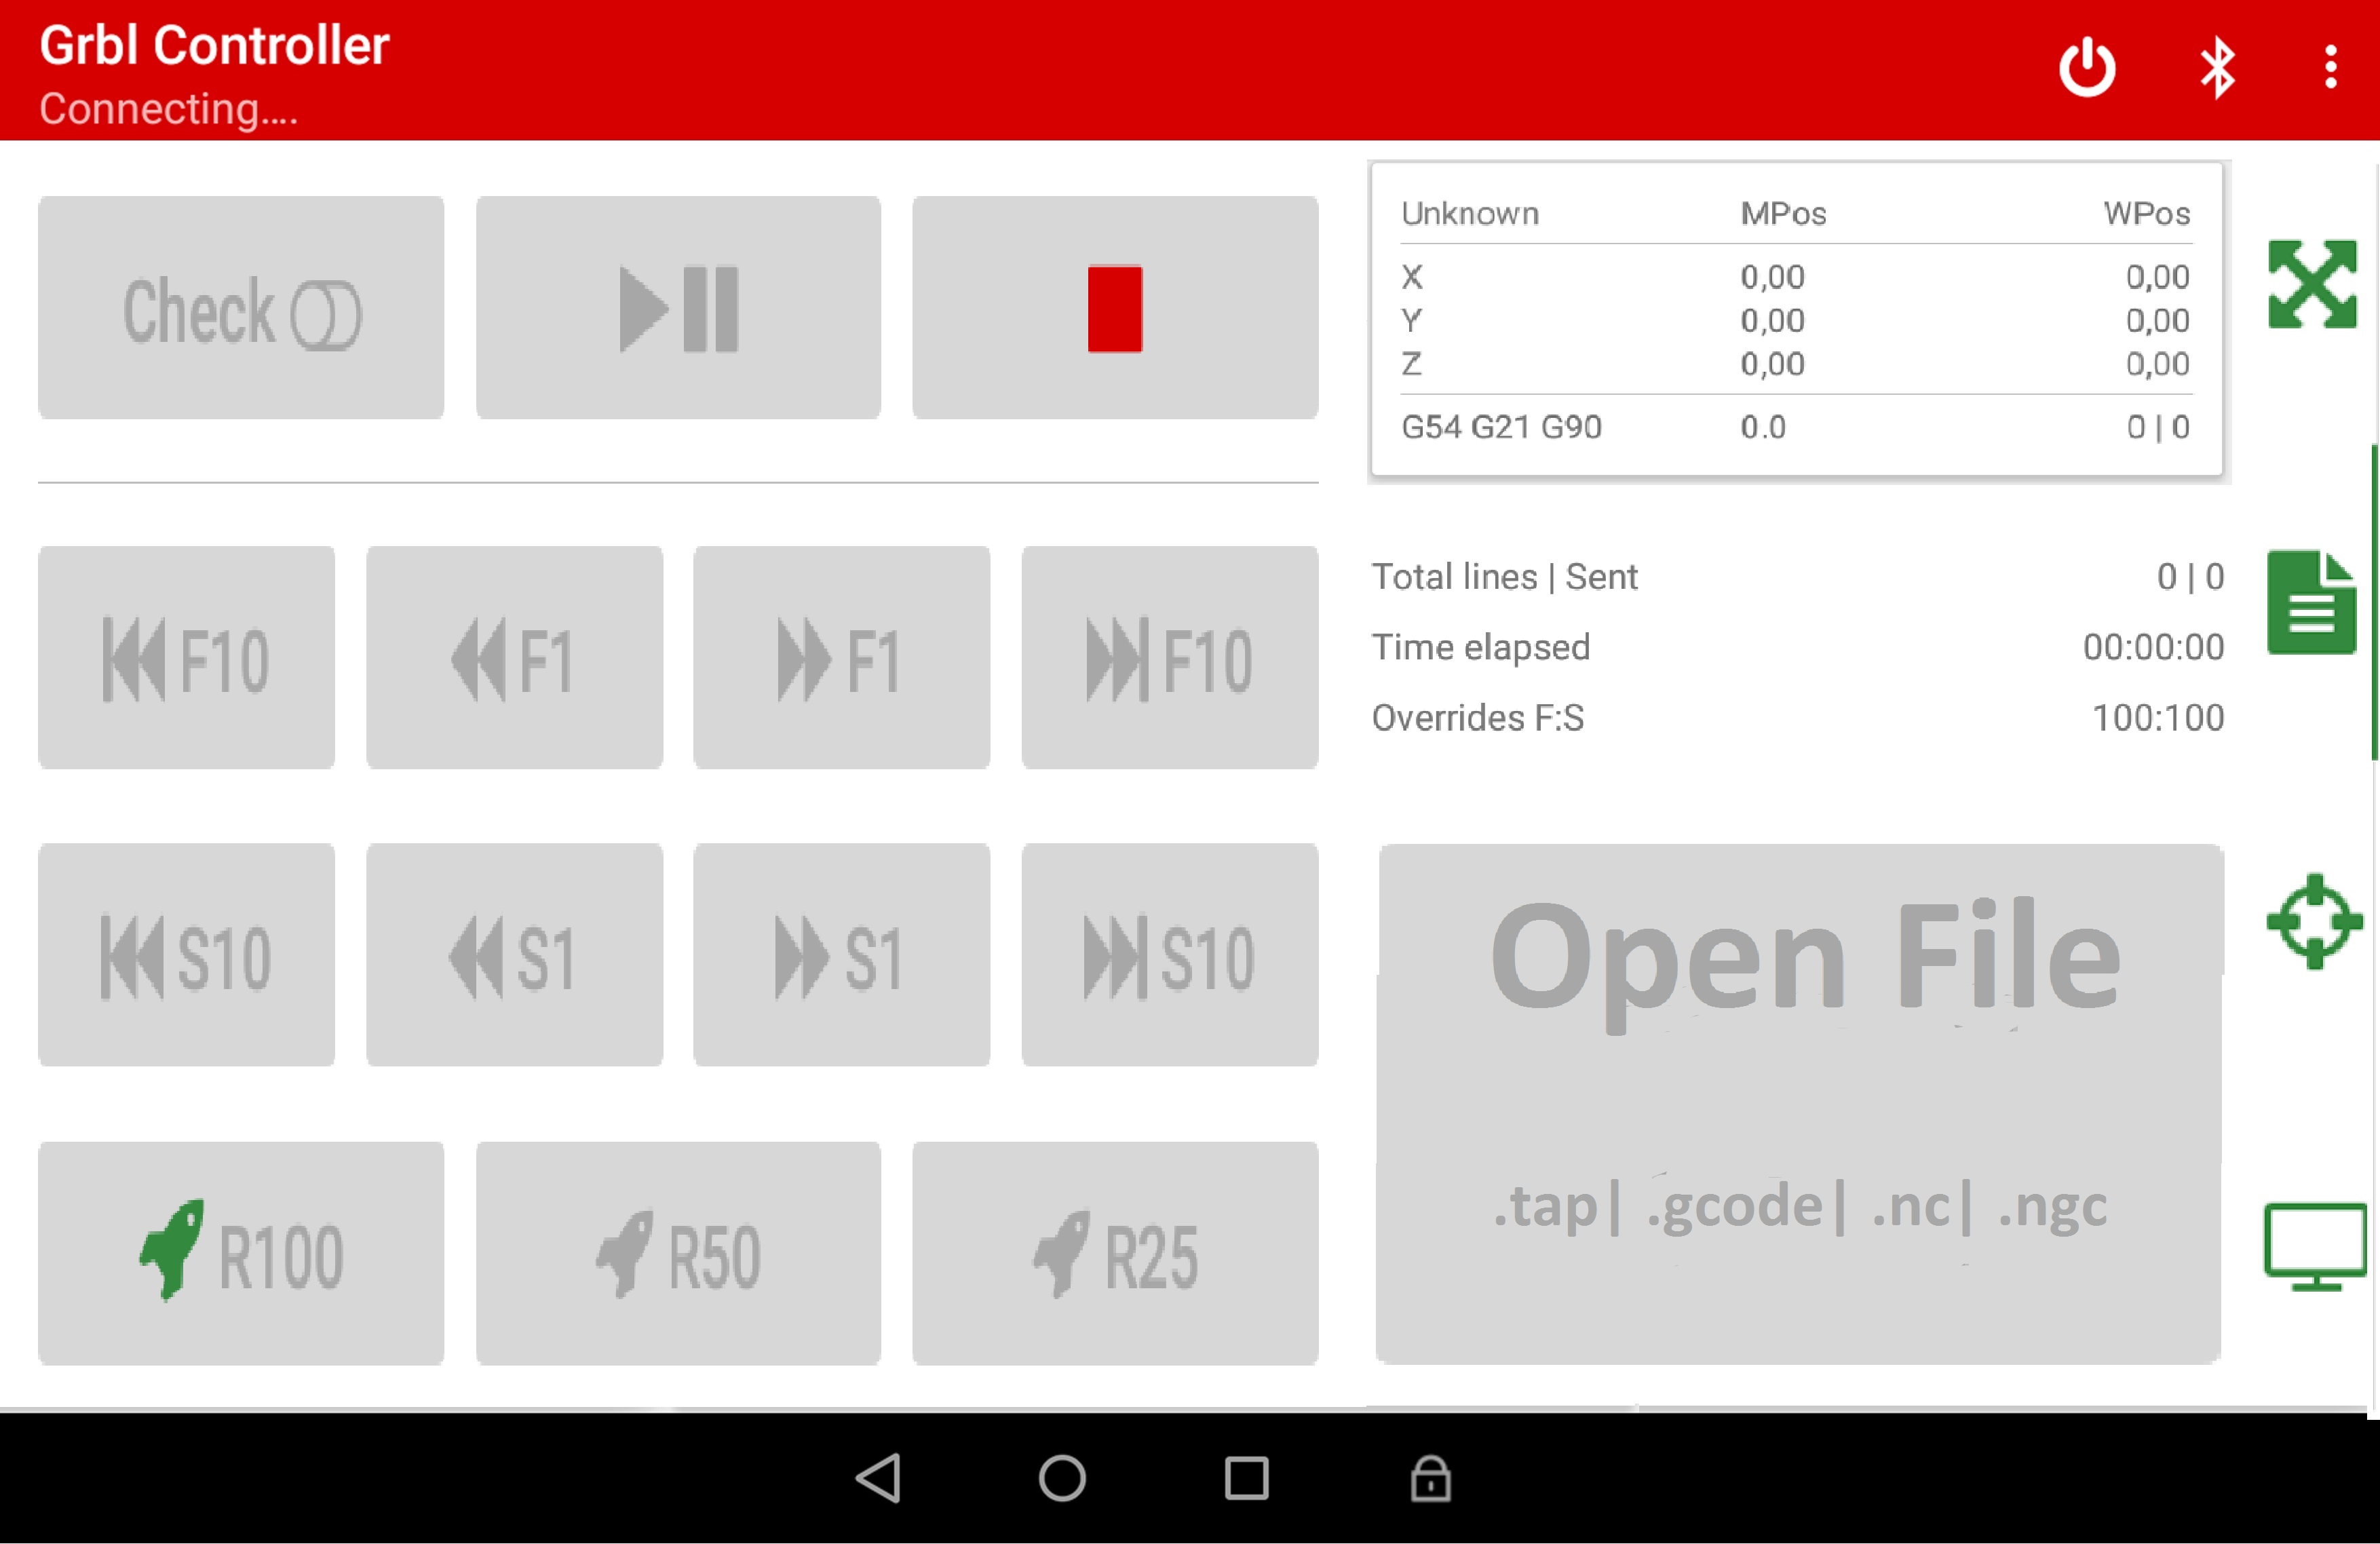The width and height of the screenshot is (2380, 1544).
Task: Set rapid override to R100
Action: pos(241,1253)
